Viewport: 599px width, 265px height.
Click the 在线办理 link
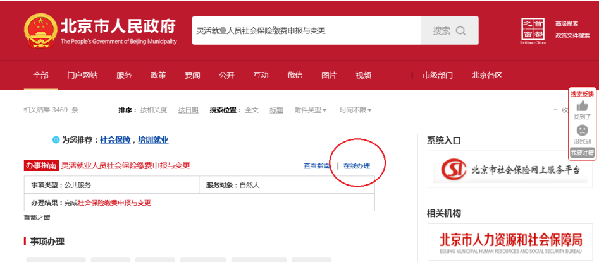(357, 165)
